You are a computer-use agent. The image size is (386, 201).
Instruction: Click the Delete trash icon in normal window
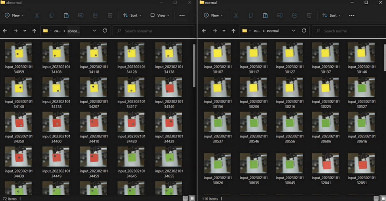(309, 15)
